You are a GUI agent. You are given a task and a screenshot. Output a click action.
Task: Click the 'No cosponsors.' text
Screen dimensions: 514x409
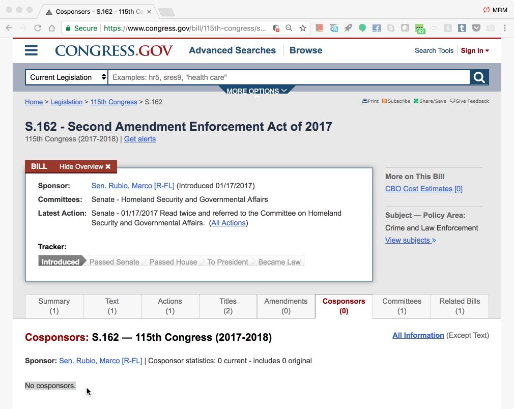tap(50, 386)
